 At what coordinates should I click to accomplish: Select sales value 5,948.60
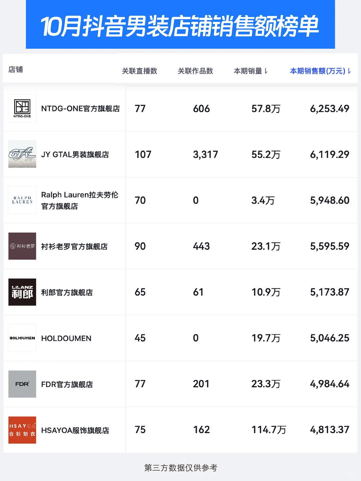pos(330,200)
